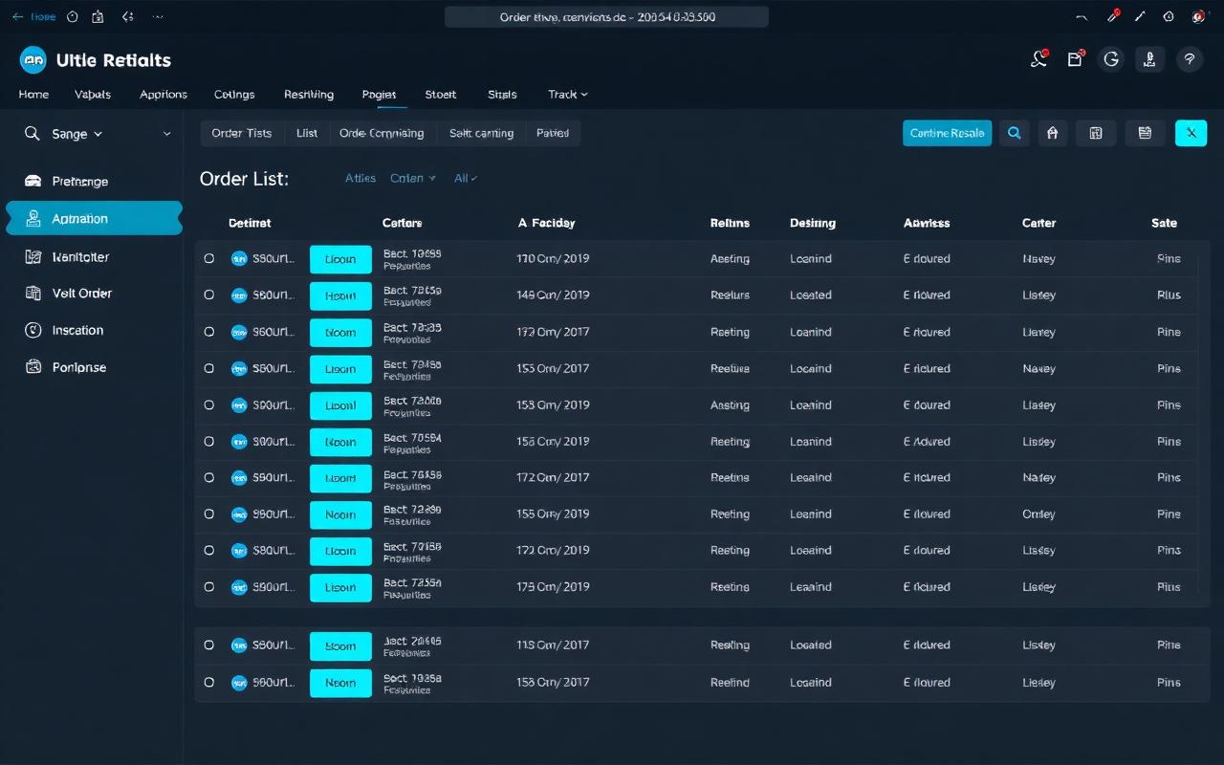The image size is (1224, 765).
Task: Open Prethenge in the sidebar
Action: [92, 182]
